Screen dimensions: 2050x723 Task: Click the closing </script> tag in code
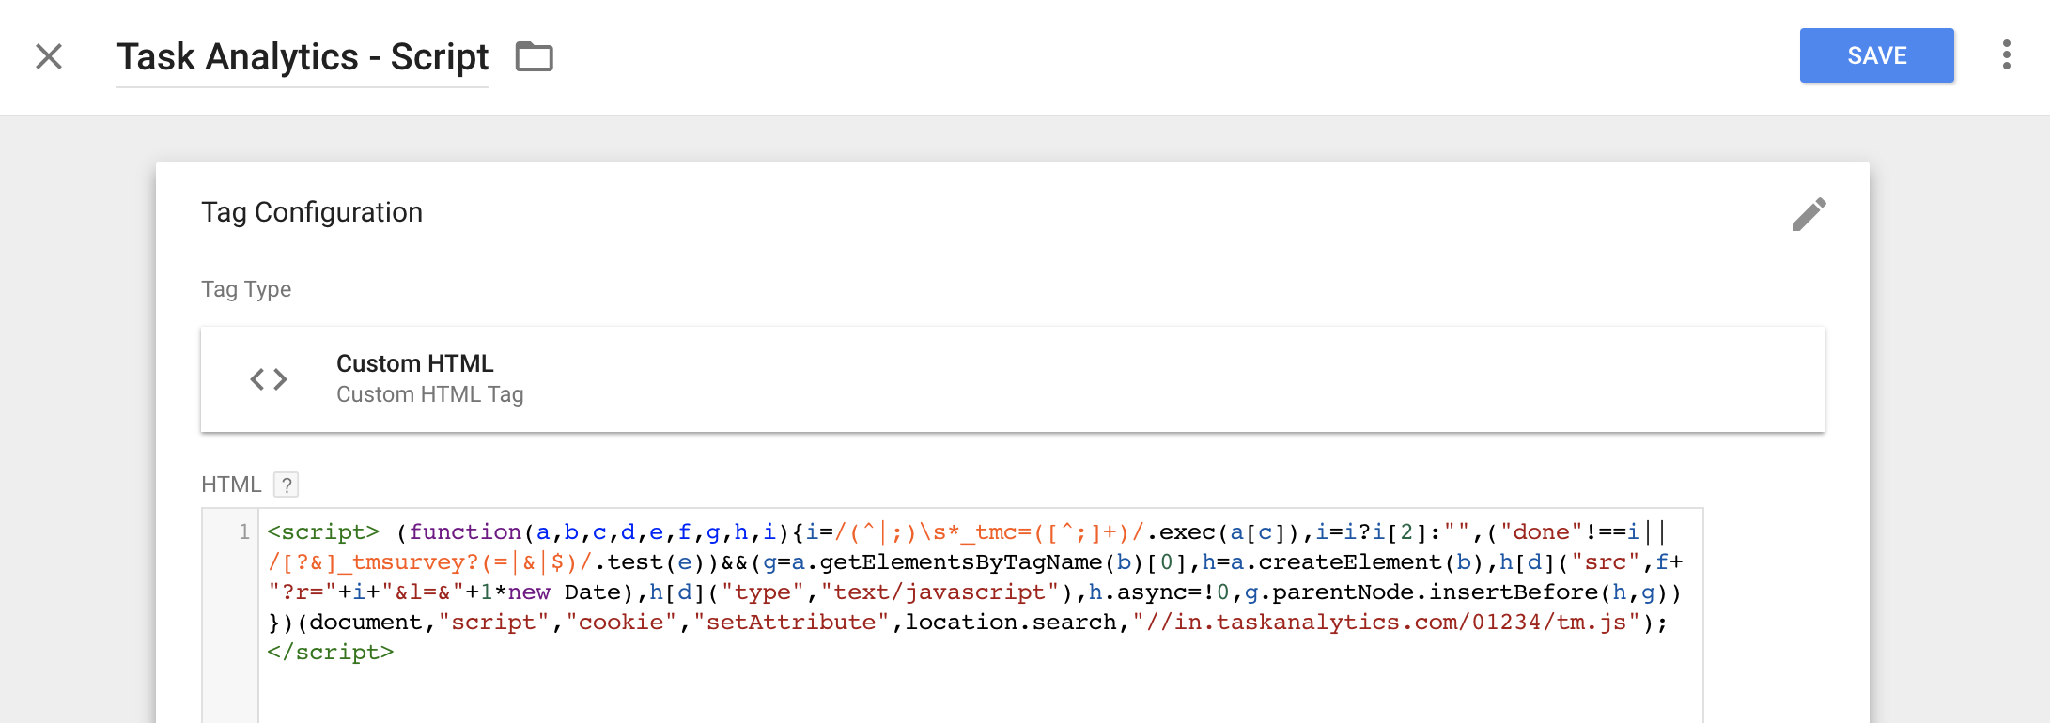(331, 653)
